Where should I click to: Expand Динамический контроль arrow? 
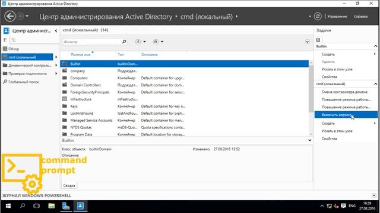[x=56, y=65]
